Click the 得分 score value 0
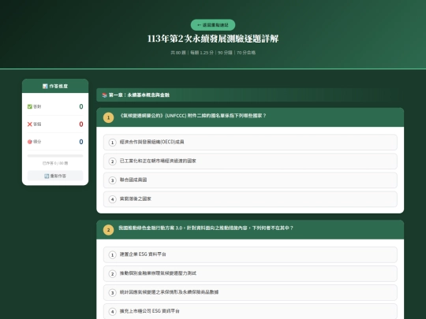The width and height of the screenshot is (426, 319). coord(81,142)
